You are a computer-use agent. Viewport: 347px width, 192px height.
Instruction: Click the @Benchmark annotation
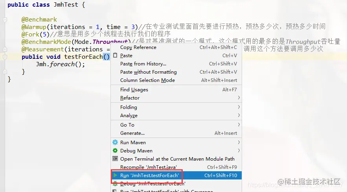click(39, 20)
